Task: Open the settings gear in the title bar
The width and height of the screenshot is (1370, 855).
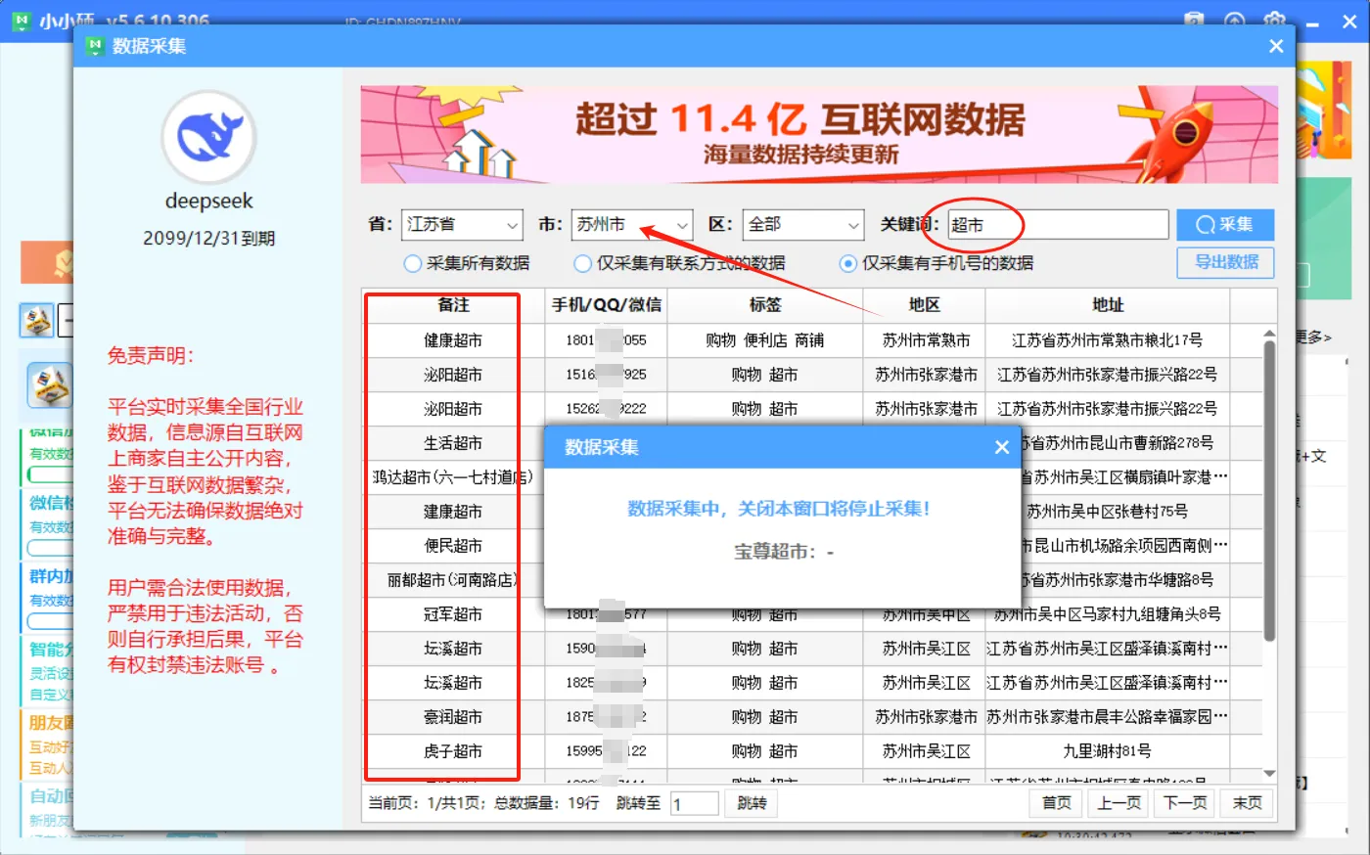Action: click(1275, 20)
